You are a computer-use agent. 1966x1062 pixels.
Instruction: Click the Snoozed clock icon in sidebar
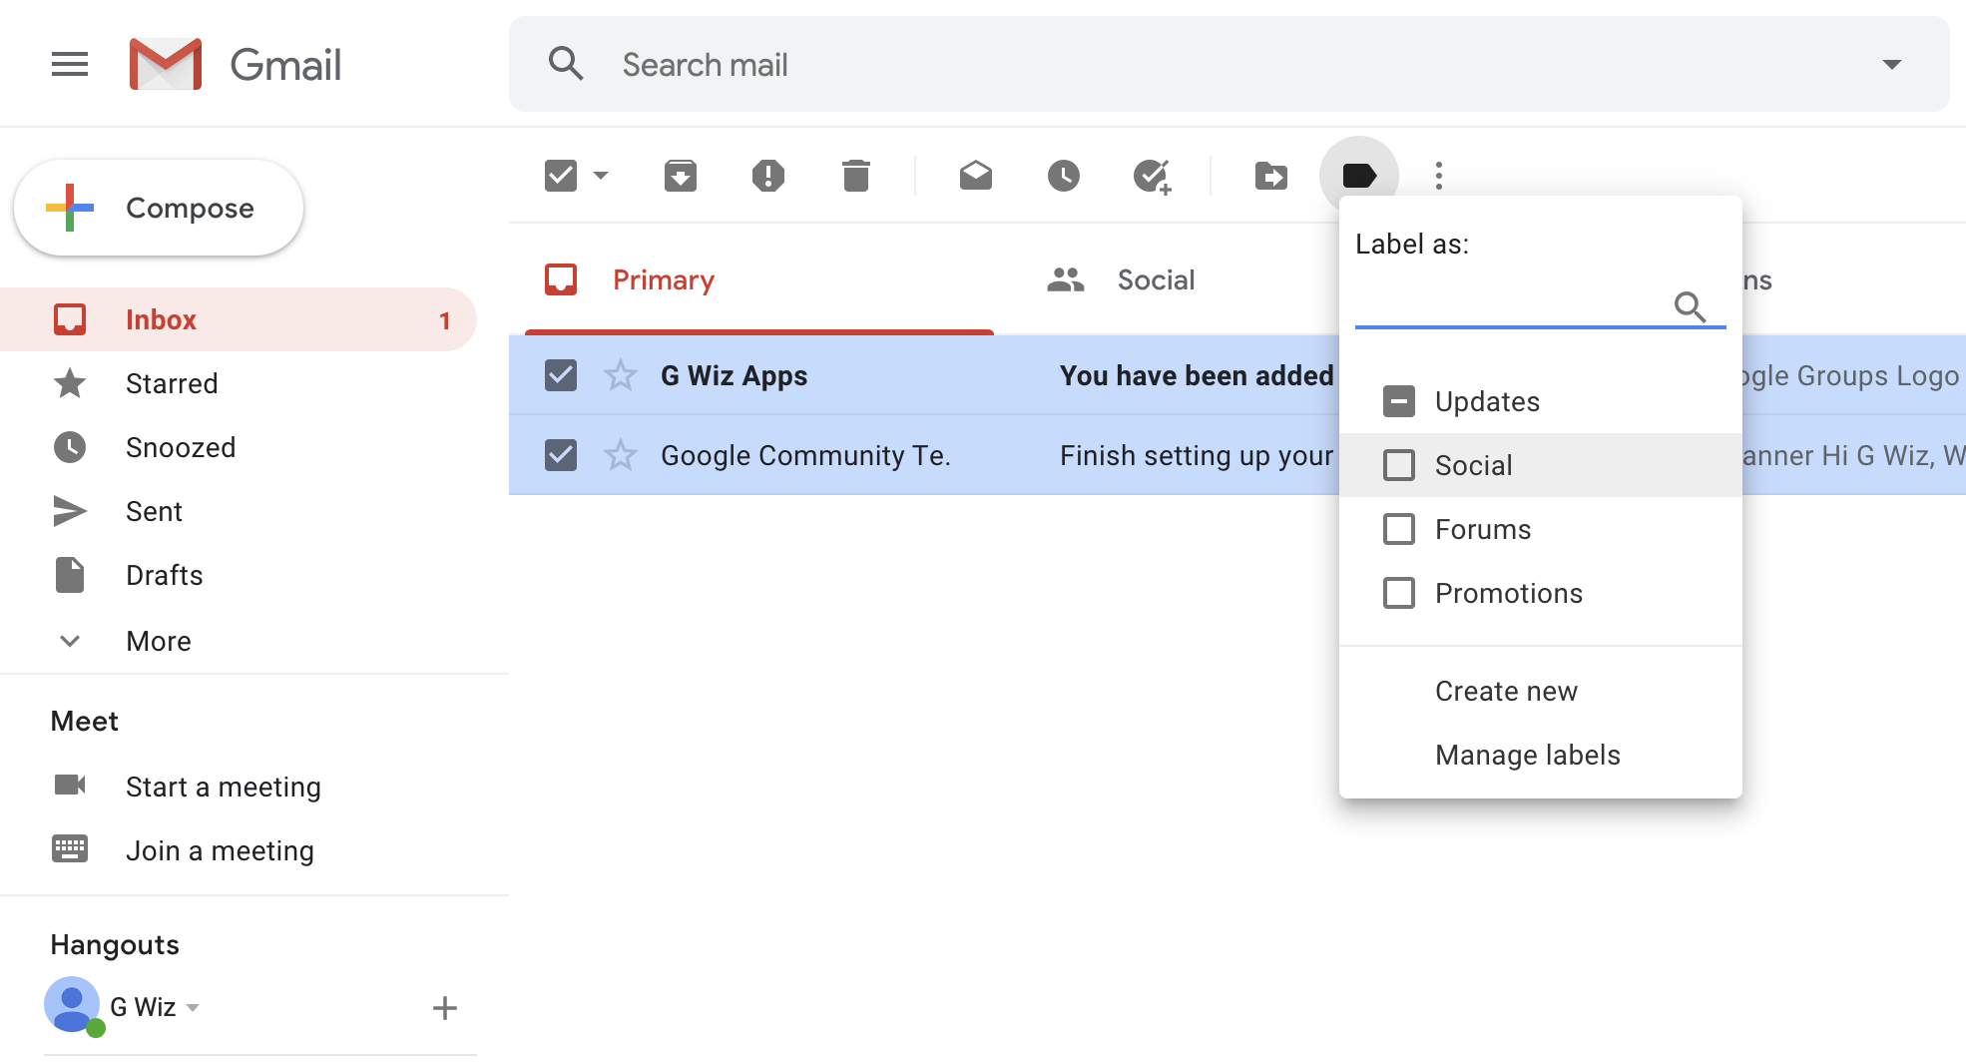70,447
